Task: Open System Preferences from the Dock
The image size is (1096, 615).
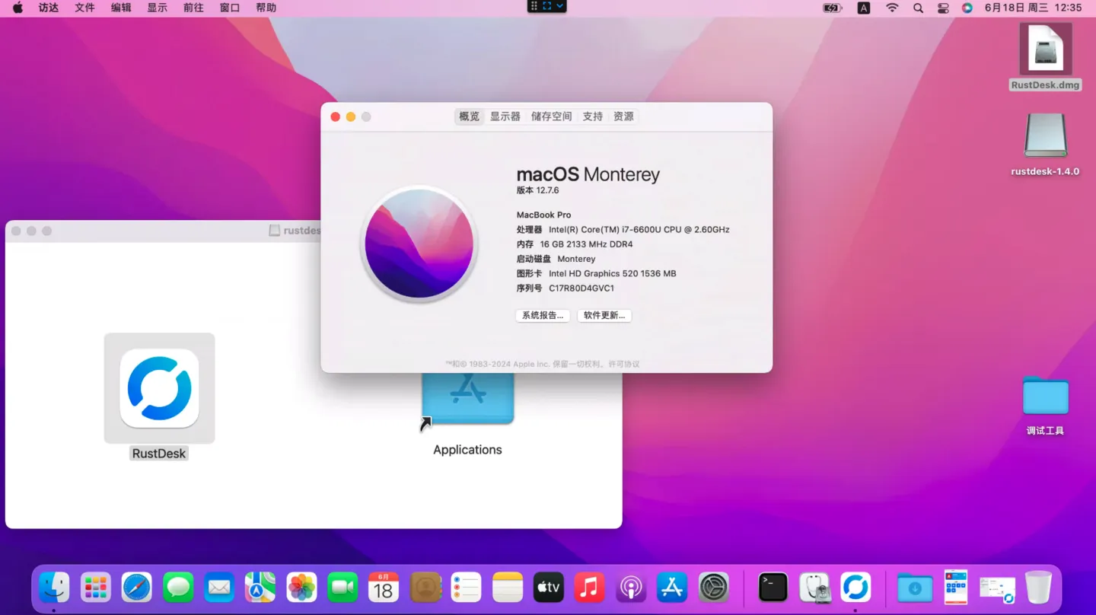Action: 714,588
